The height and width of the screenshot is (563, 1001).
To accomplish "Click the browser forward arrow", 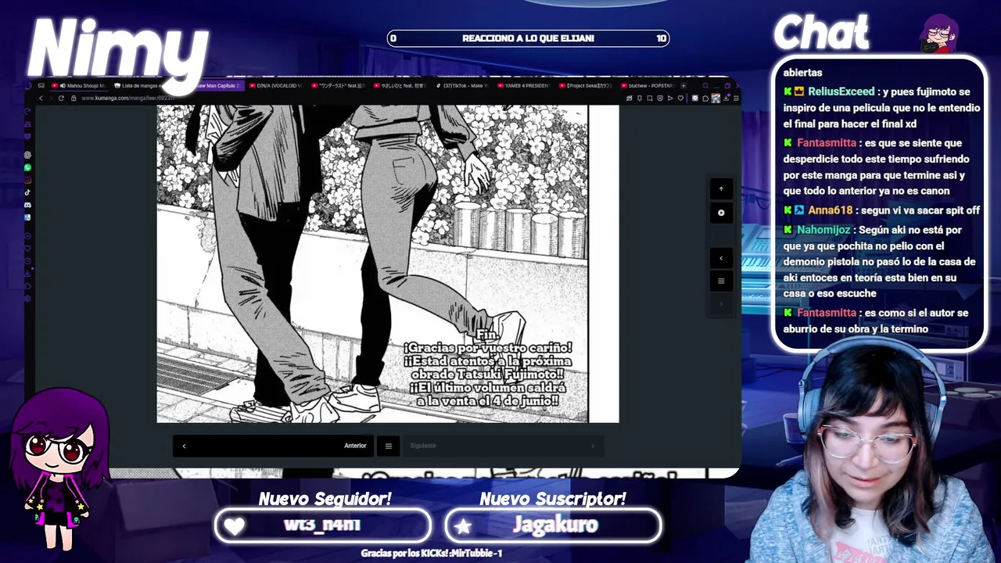I will click(x=51, y=99).
